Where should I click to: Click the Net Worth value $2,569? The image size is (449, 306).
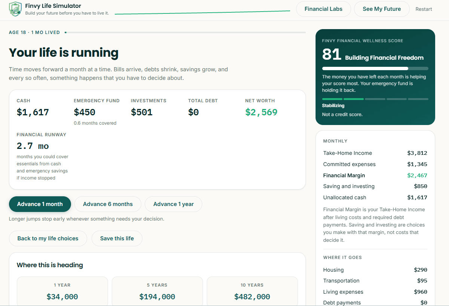(261, 112)
